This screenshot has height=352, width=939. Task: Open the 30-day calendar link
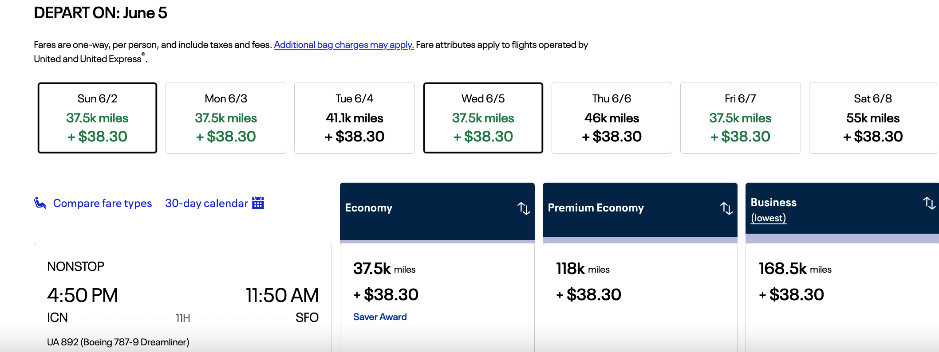coord(206,203)
